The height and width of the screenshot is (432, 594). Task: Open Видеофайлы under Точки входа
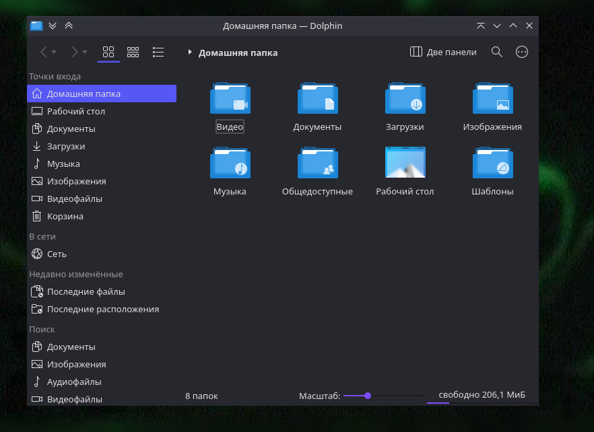[102, 199]
